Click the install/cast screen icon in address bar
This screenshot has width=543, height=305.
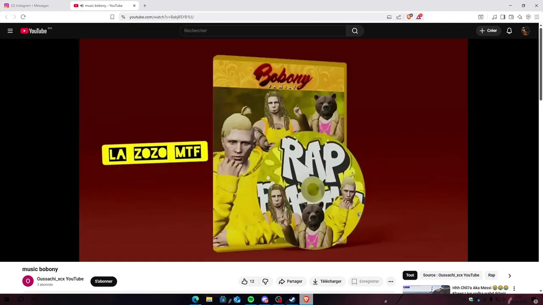[x=389, y=17]
